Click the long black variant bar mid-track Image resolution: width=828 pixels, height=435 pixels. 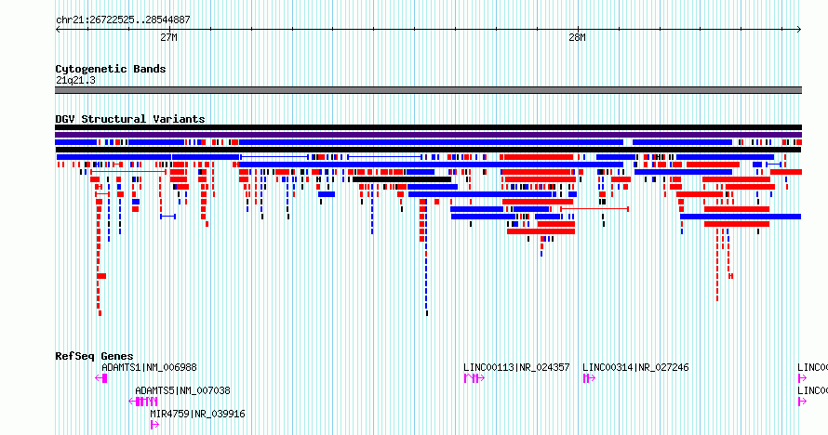point(402,179)
